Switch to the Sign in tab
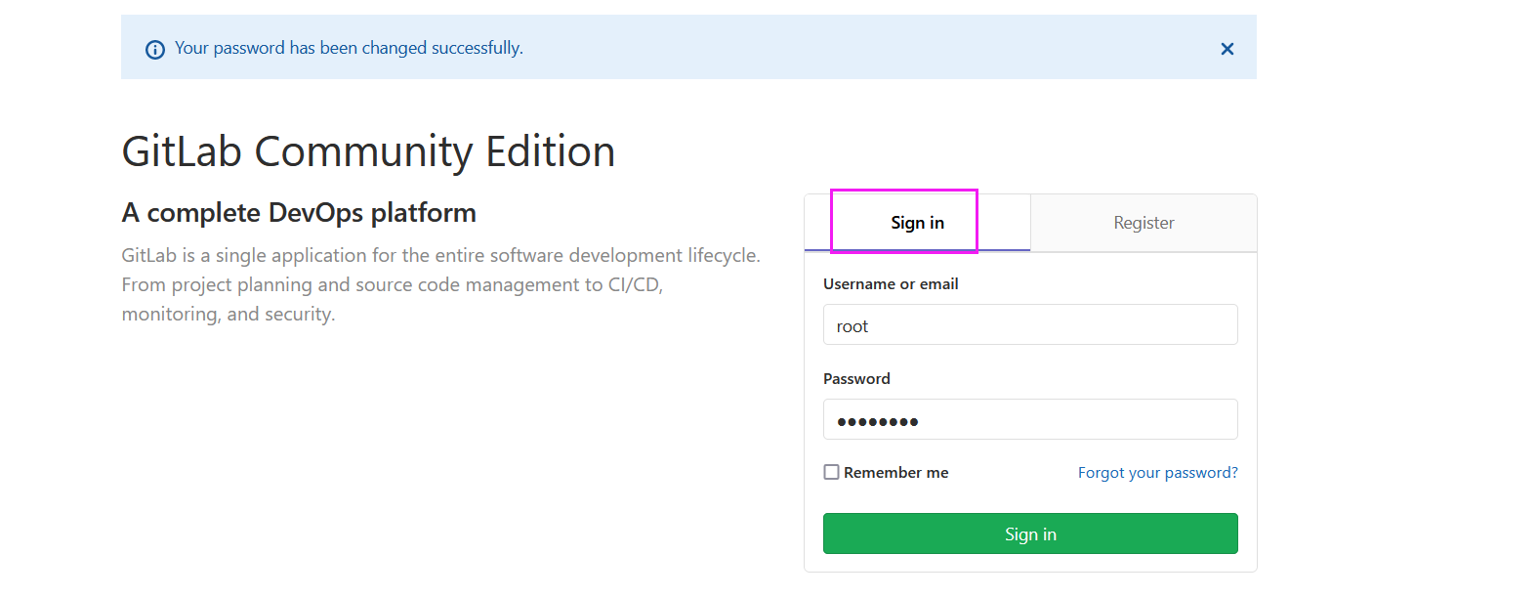This screenshot has width=1539, height=597. 917,223
